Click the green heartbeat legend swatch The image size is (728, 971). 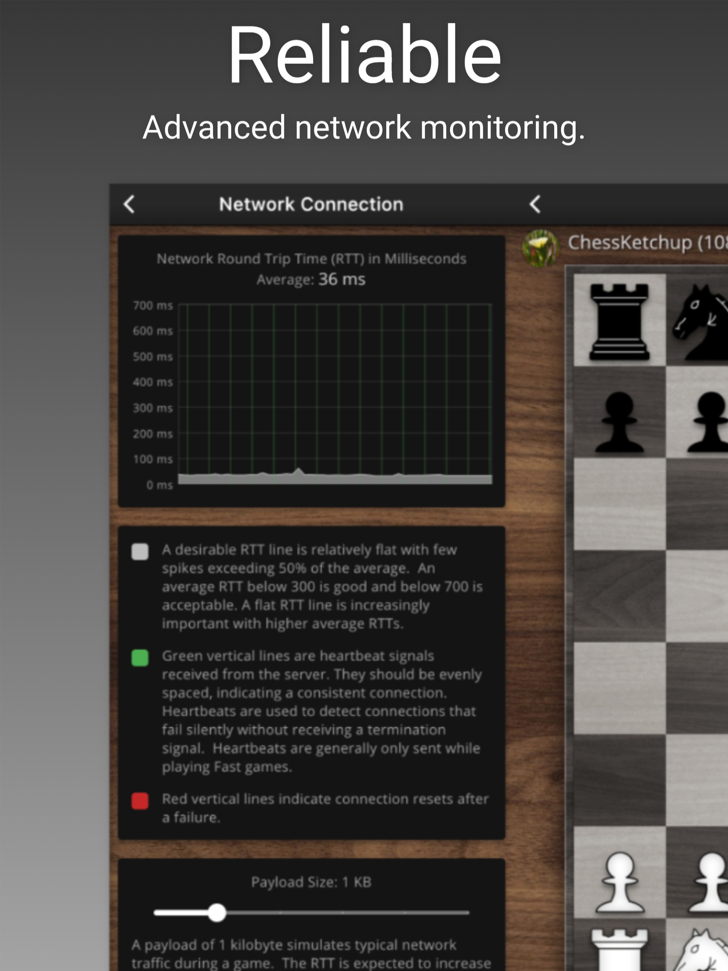pos(140,658)
